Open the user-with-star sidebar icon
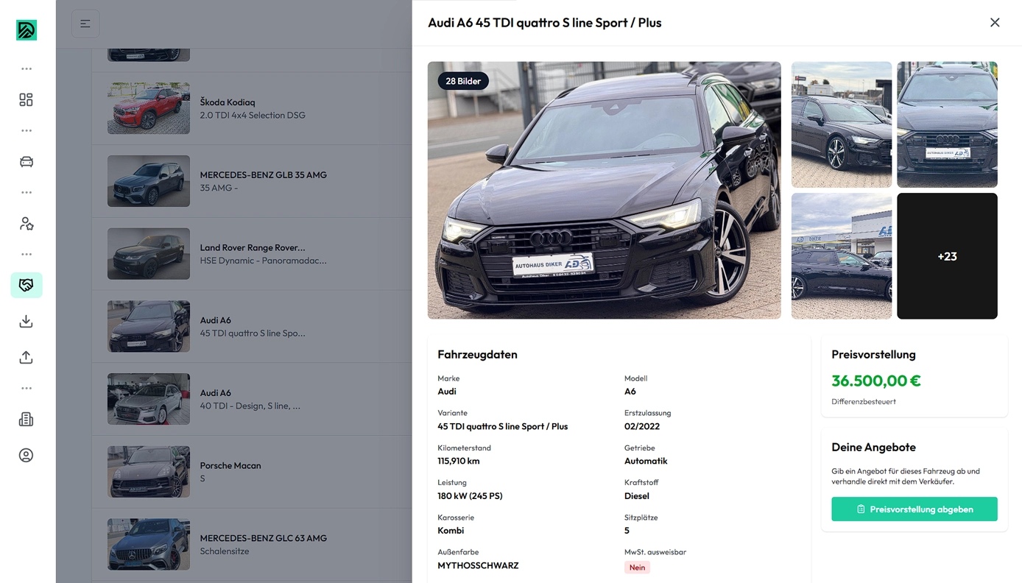 click(x=27, y=223)
